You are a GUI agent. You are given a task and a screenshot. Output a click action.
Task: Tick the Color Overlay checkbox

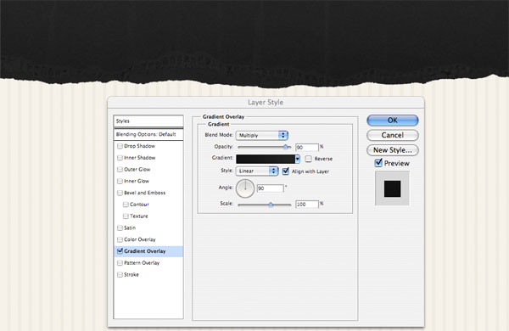(120, 239)
